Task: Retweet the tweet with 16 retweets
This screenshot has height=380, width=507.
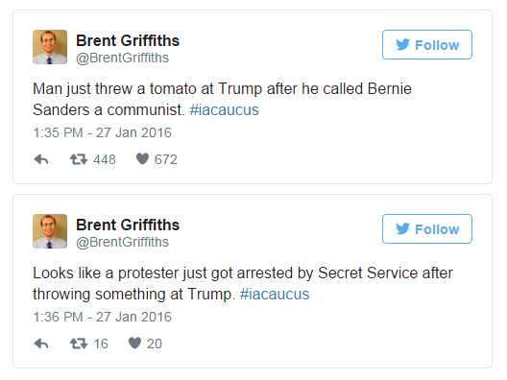Action: pos(79,344)
